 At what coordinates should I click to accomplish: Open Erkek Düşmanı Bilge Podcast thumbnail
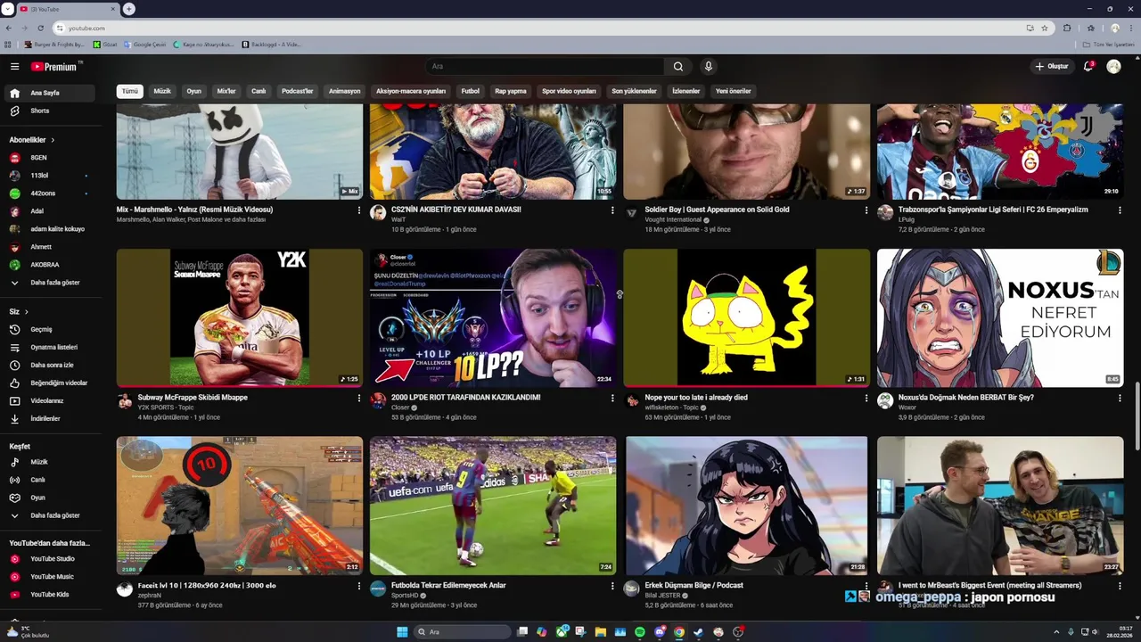click(746, 506)
